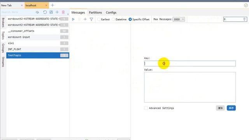This screenshot has height=140, width=249.
Task: Click the partition badge on xixi row
Action: pos(64,43)
